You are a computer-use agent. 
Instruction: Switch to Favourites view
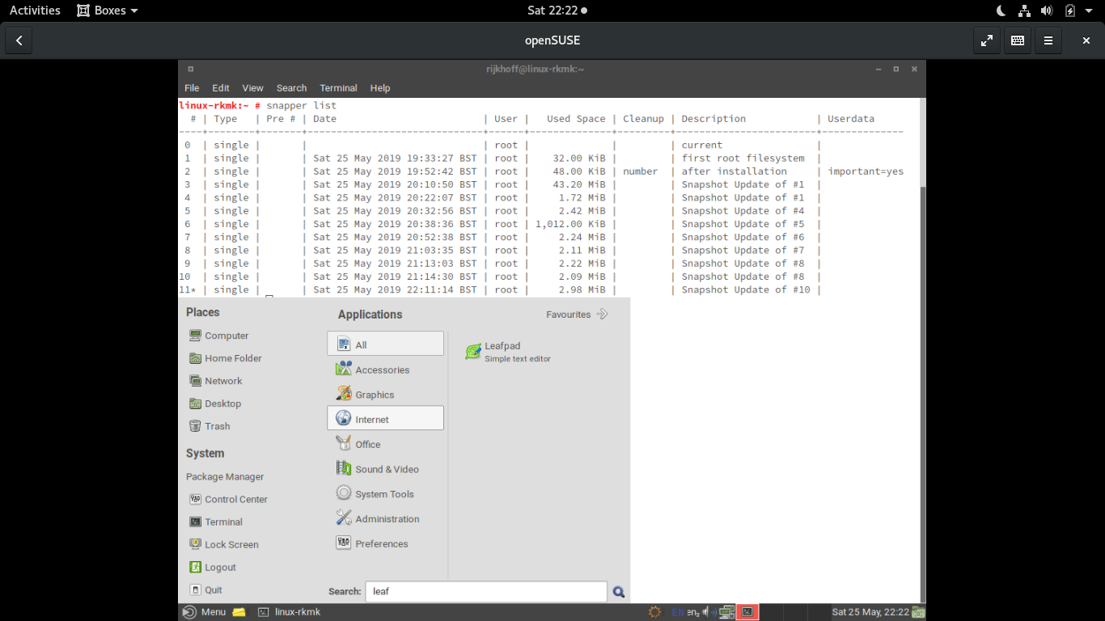click(x=577, y=315)
